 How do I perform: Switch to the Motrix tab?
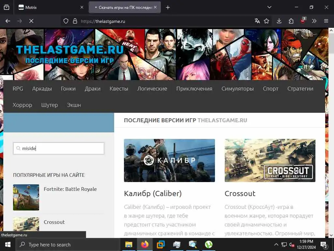(51, 7)
